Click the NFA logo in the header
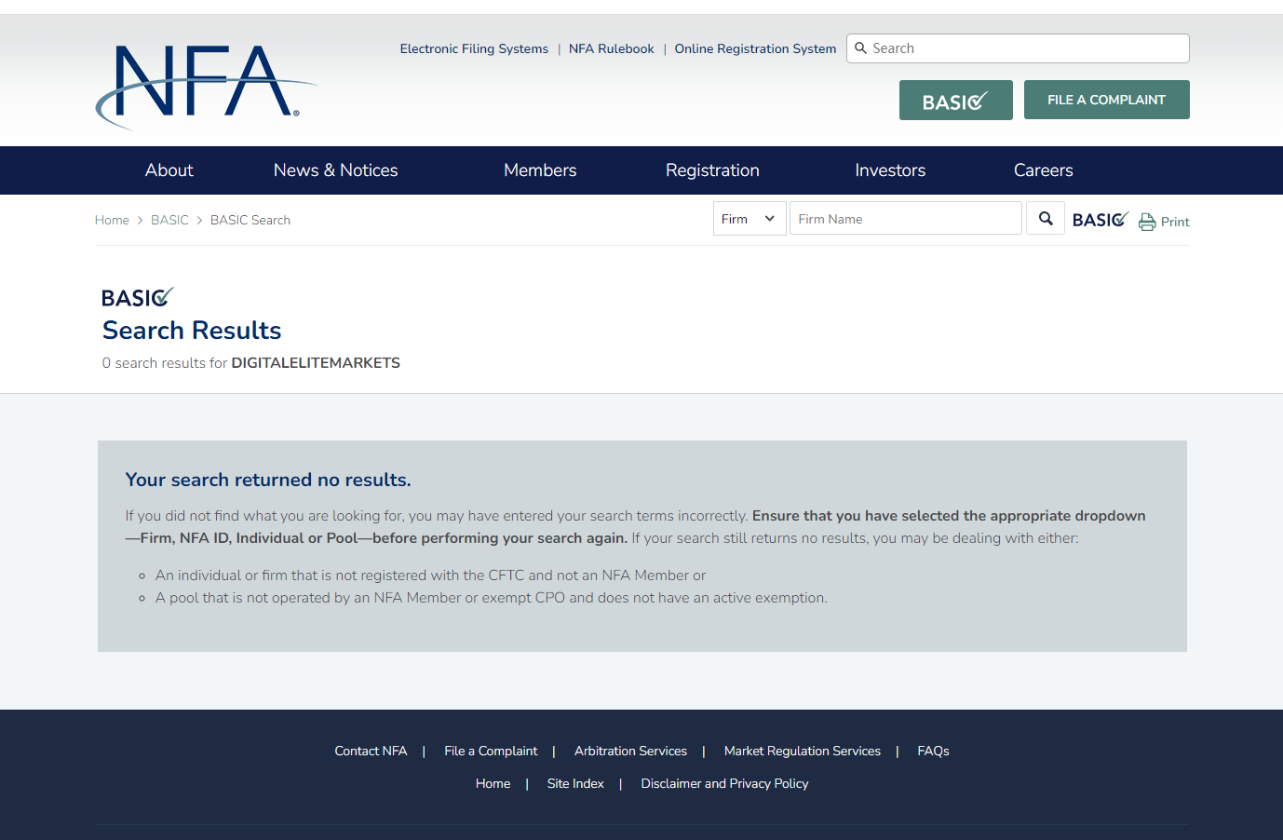 click(206, 87)
